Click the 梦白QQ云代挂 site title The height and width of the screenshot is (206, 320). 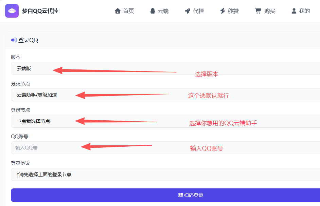(x=40, y=11)
